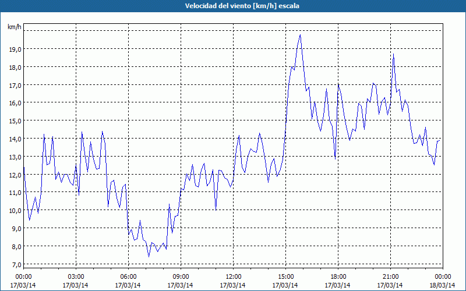466x291 pixels.
Task: Select the 15,0 y-axis value
Action: [x=15, y=121]
